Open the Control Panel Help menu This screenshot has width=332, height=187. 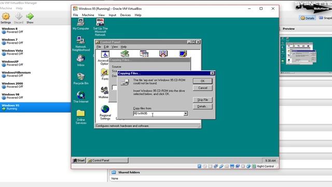[123, 47]
